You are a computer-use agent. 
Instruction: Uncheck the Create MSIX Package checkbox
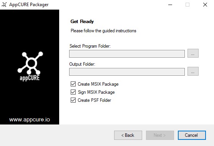click(73, 84)
